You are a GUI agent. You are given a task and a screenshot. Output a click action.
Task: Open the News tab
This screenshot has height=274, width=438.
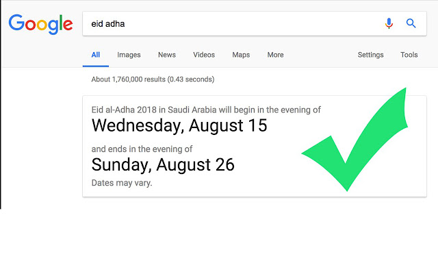pos(167,55)
